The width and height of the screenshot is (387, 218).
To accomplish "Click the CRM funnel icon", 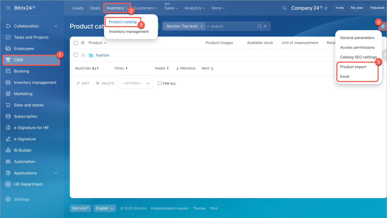I will (x=8, y=60).
